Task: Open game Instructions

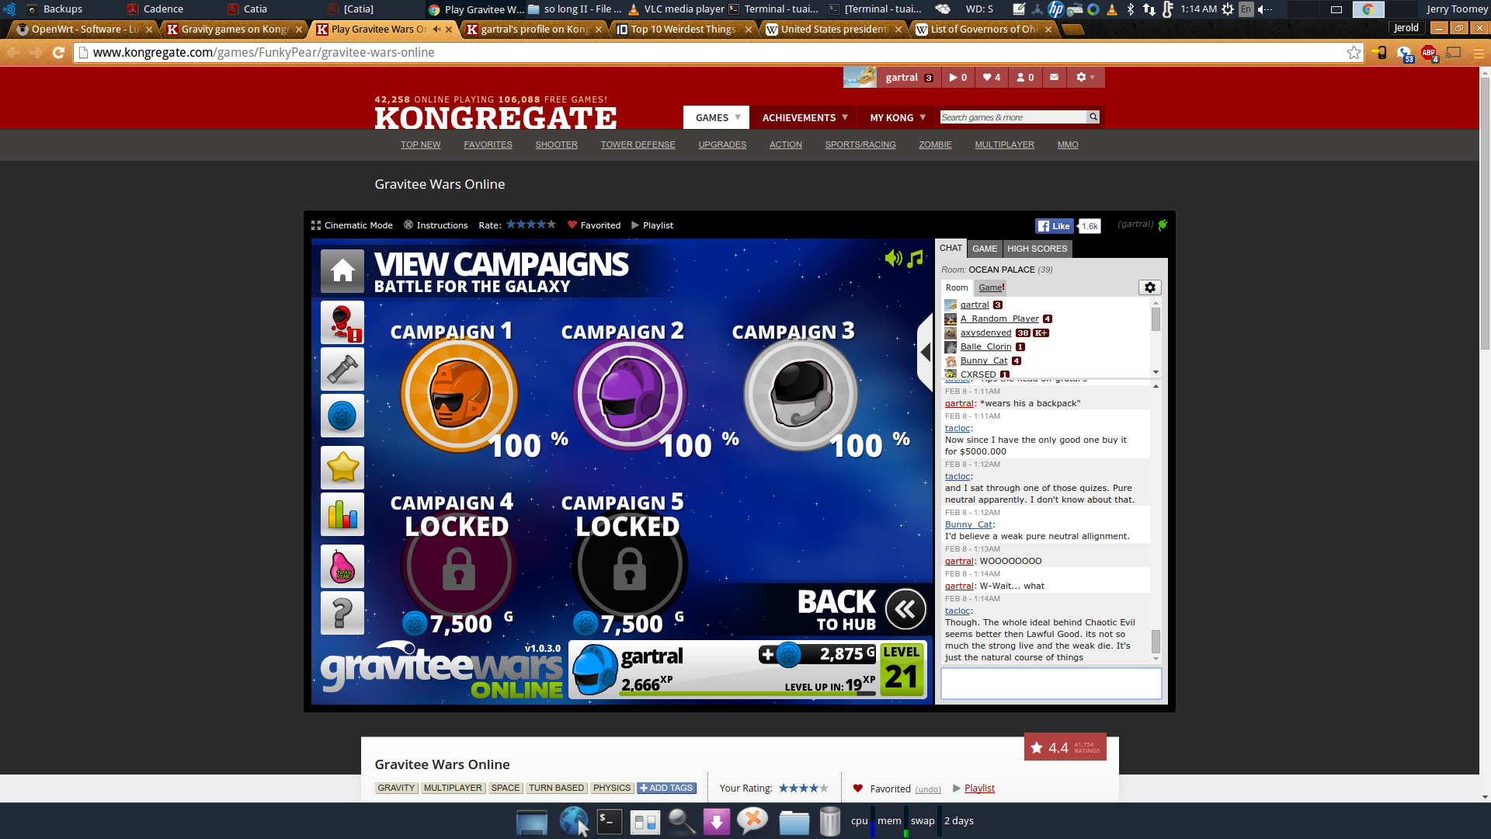Action: 436,225
